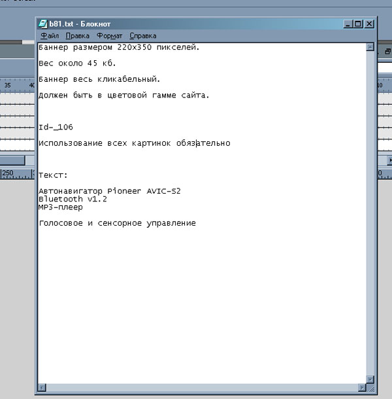Open the Справка menu
The height and width of the screenshot is (399, 392).
(x=143, y=36)
